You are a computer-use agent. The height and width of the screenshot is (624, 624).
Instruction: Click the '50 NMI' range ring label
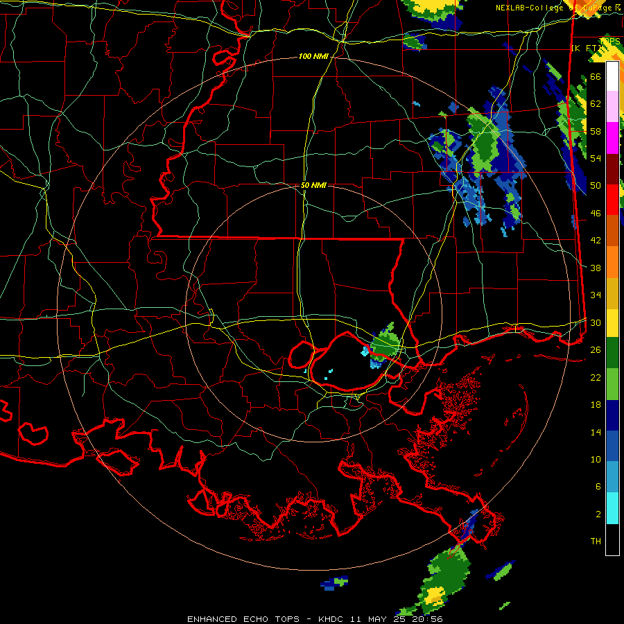tap(313, 185)
